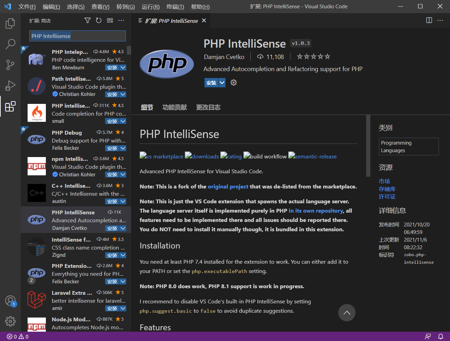Install the IntelliSense for CSS extension
Screen dimensions: 450x341
point(112,255)
